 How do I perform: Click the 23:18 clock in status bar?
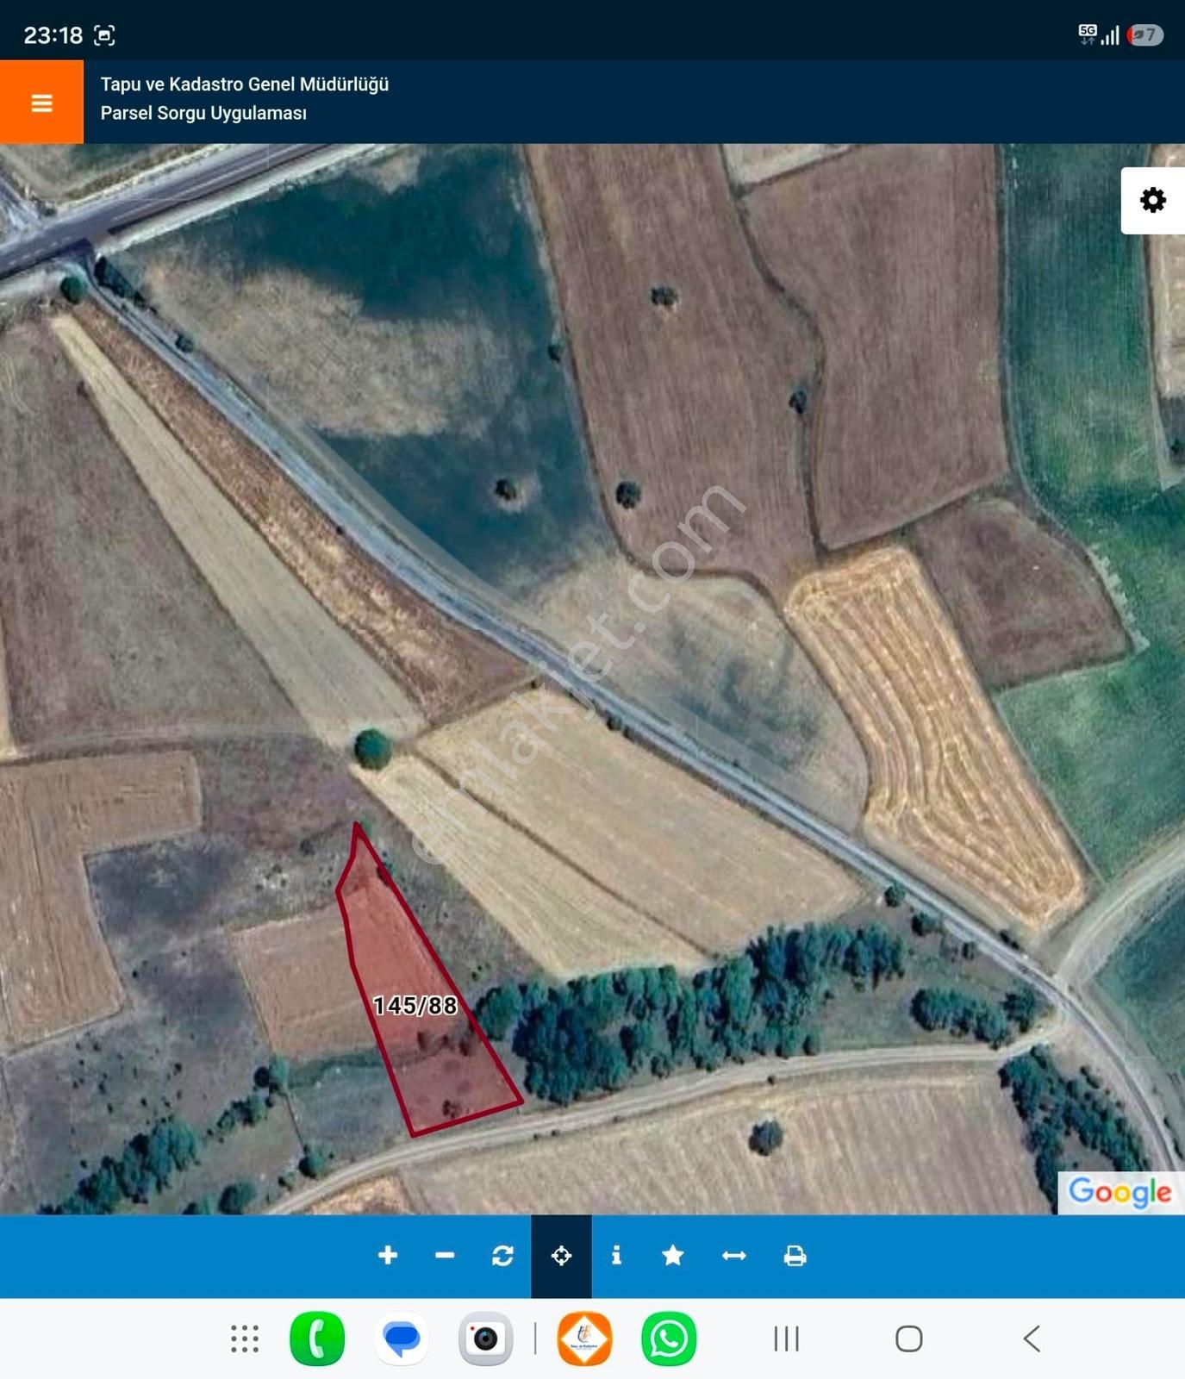point(53,35)
